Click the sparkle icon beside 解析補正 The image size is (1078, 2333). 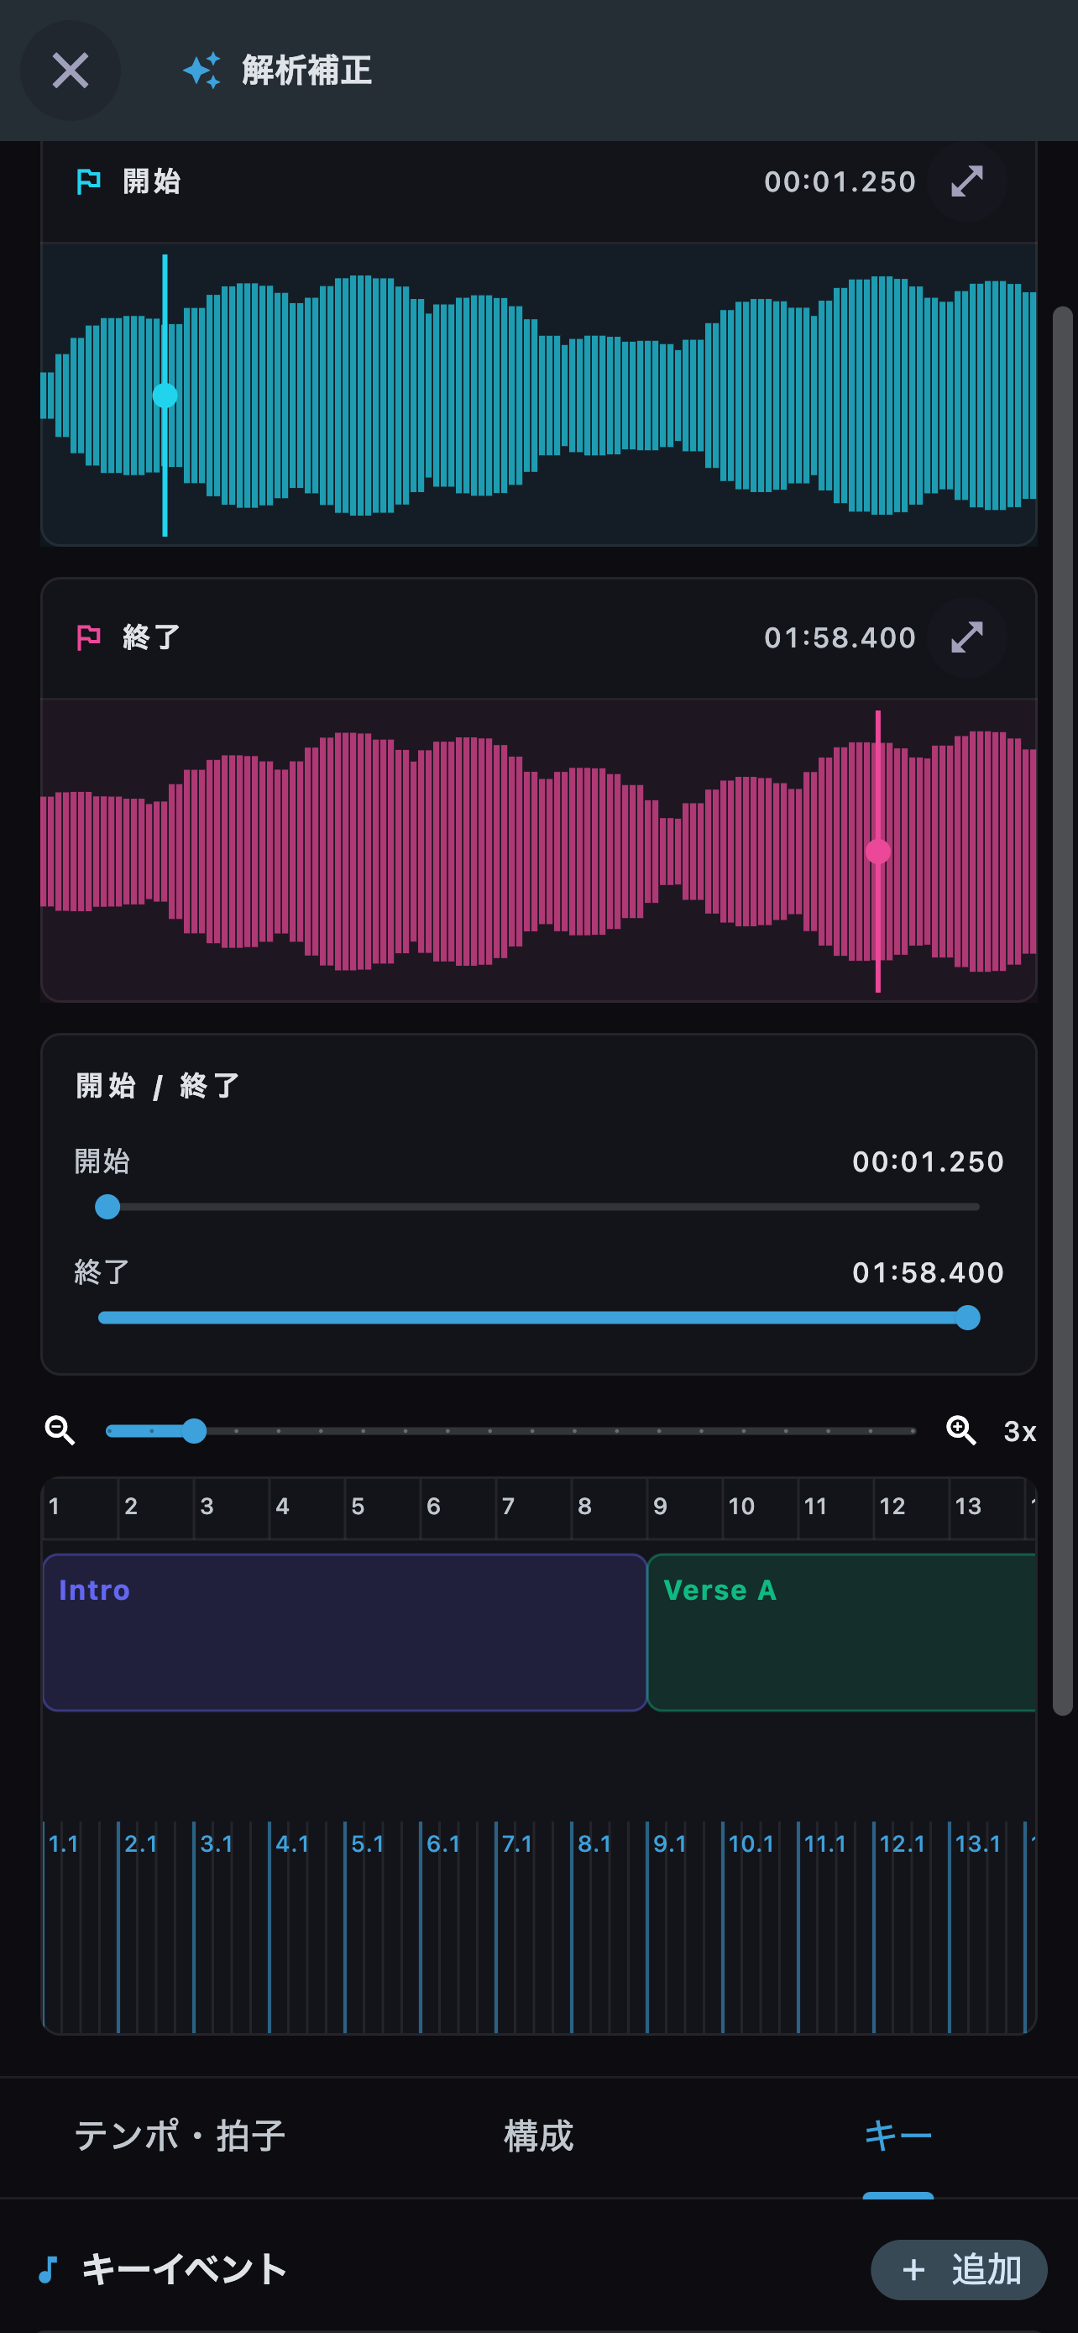201,71
